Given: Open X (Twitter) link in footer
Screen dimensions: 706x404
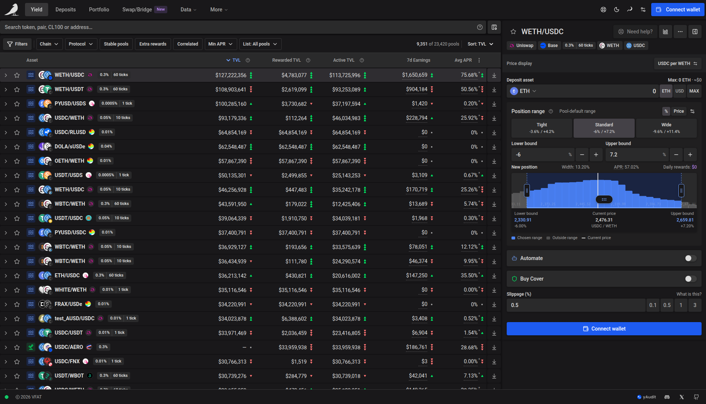Looking at the screenshot, I should (682, 397).
